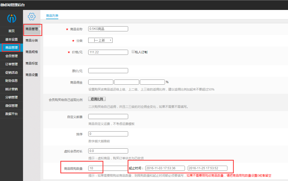Click the 返佣比例 button
This screenshot has height=181, width=288.
pyautogui.click(x=97, y=99)
